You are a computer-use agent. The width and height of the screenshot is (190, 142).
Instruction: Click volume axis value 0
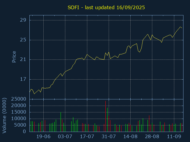[24, 131]
